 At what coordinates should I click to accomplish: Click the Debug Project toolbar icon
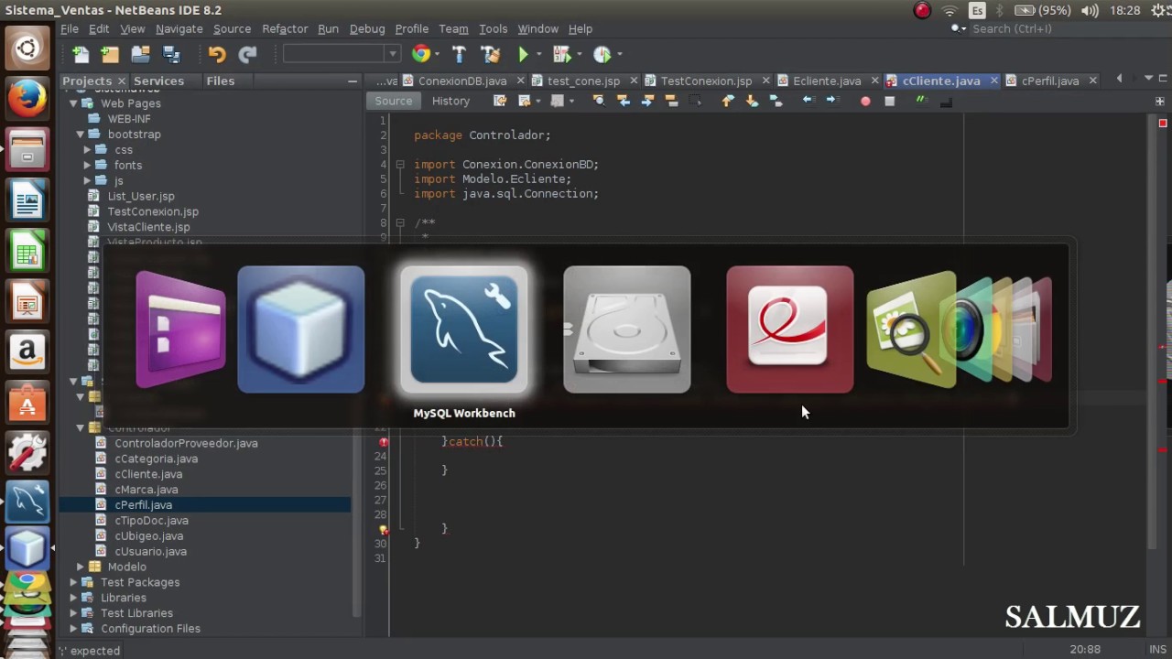coord(561,54)
